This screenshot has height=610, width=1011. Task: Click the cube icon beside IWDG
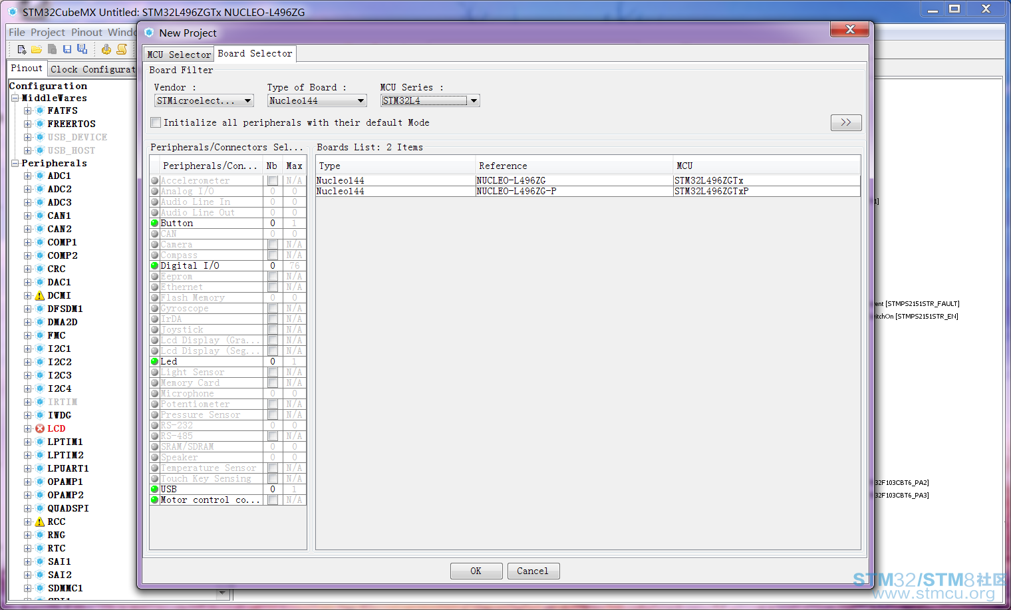40,416
